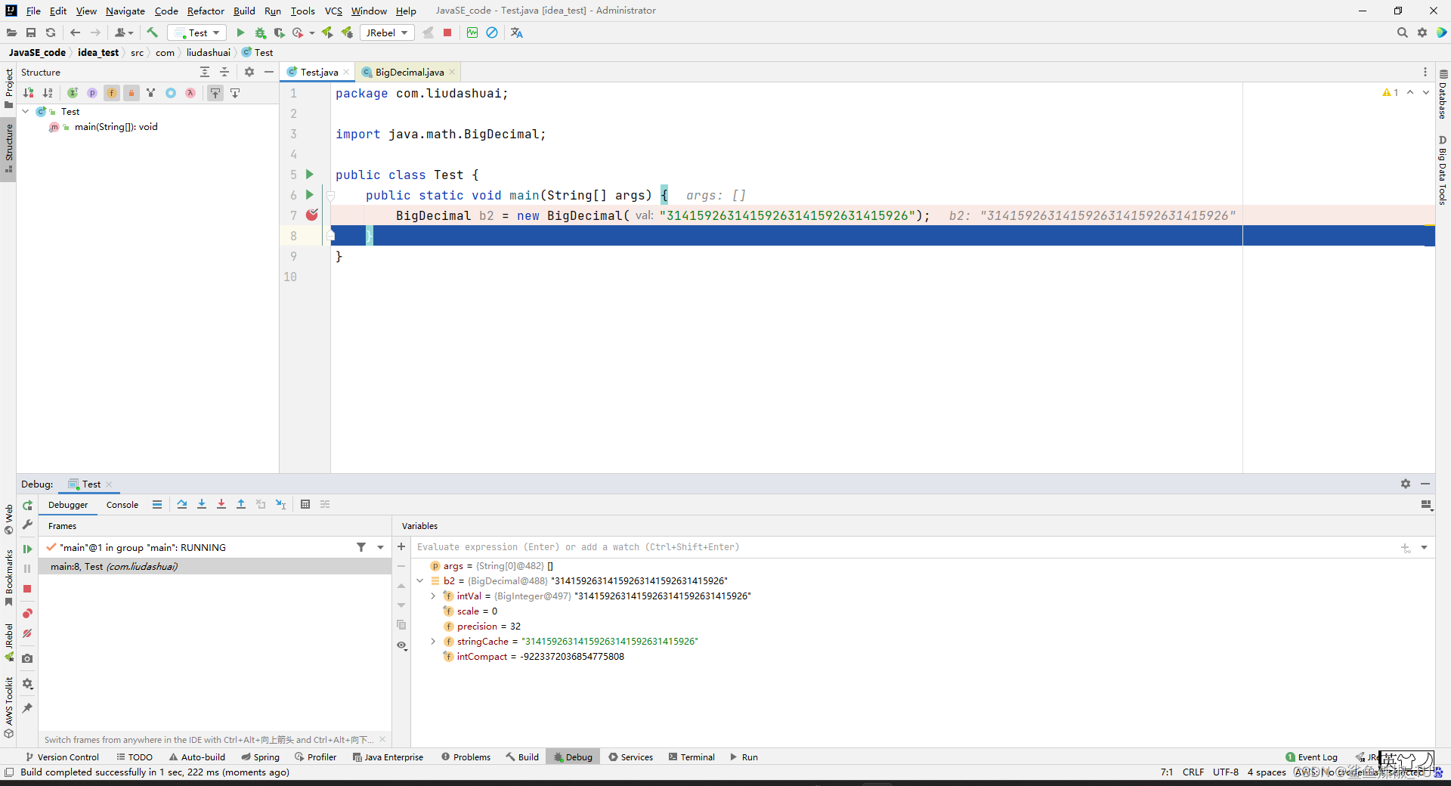The image size is (1451, 786).
Task: Open thread selector dropdown arrow in Frames
Action: point(380,547)
